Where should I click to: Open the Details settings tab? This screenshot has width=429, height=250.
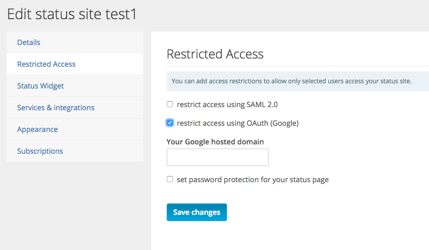pyautogui.click(x=75, y=42)
